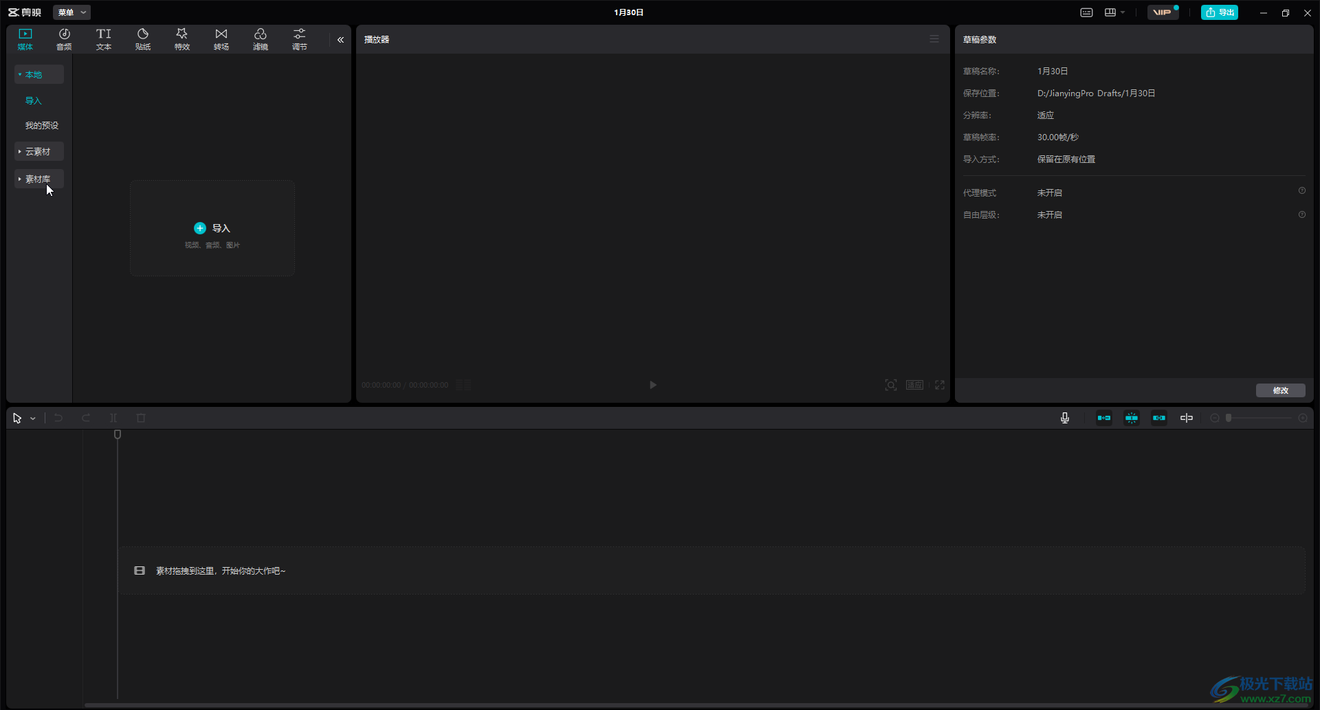Click the undo arrow in timeline toolbar

tap(58, 418)
